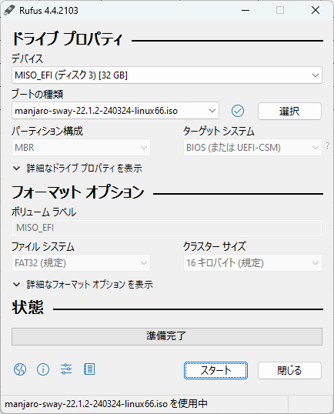
Task: Click the ボリューム ラベル label text
Action: 44,212
